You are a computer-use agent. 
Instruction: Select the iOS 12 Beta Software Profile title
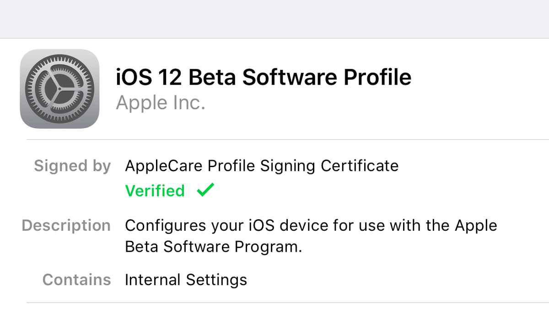tap(264, 77)
